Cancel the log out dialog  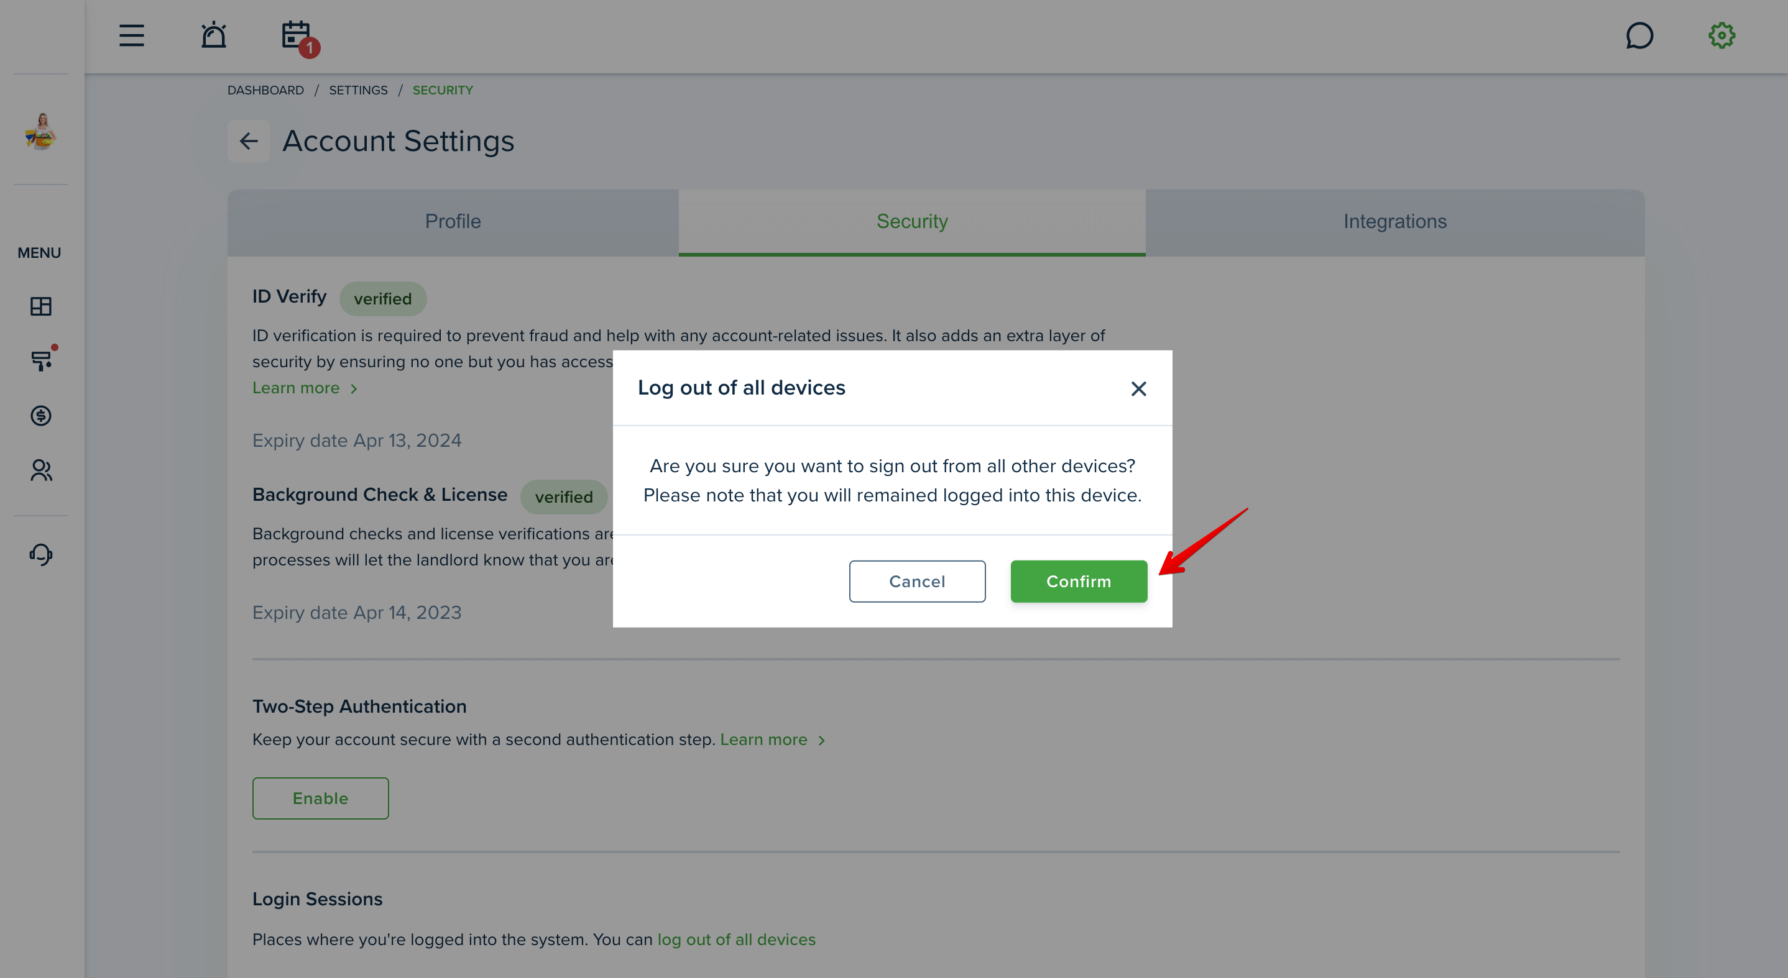[x=917, y=581]
